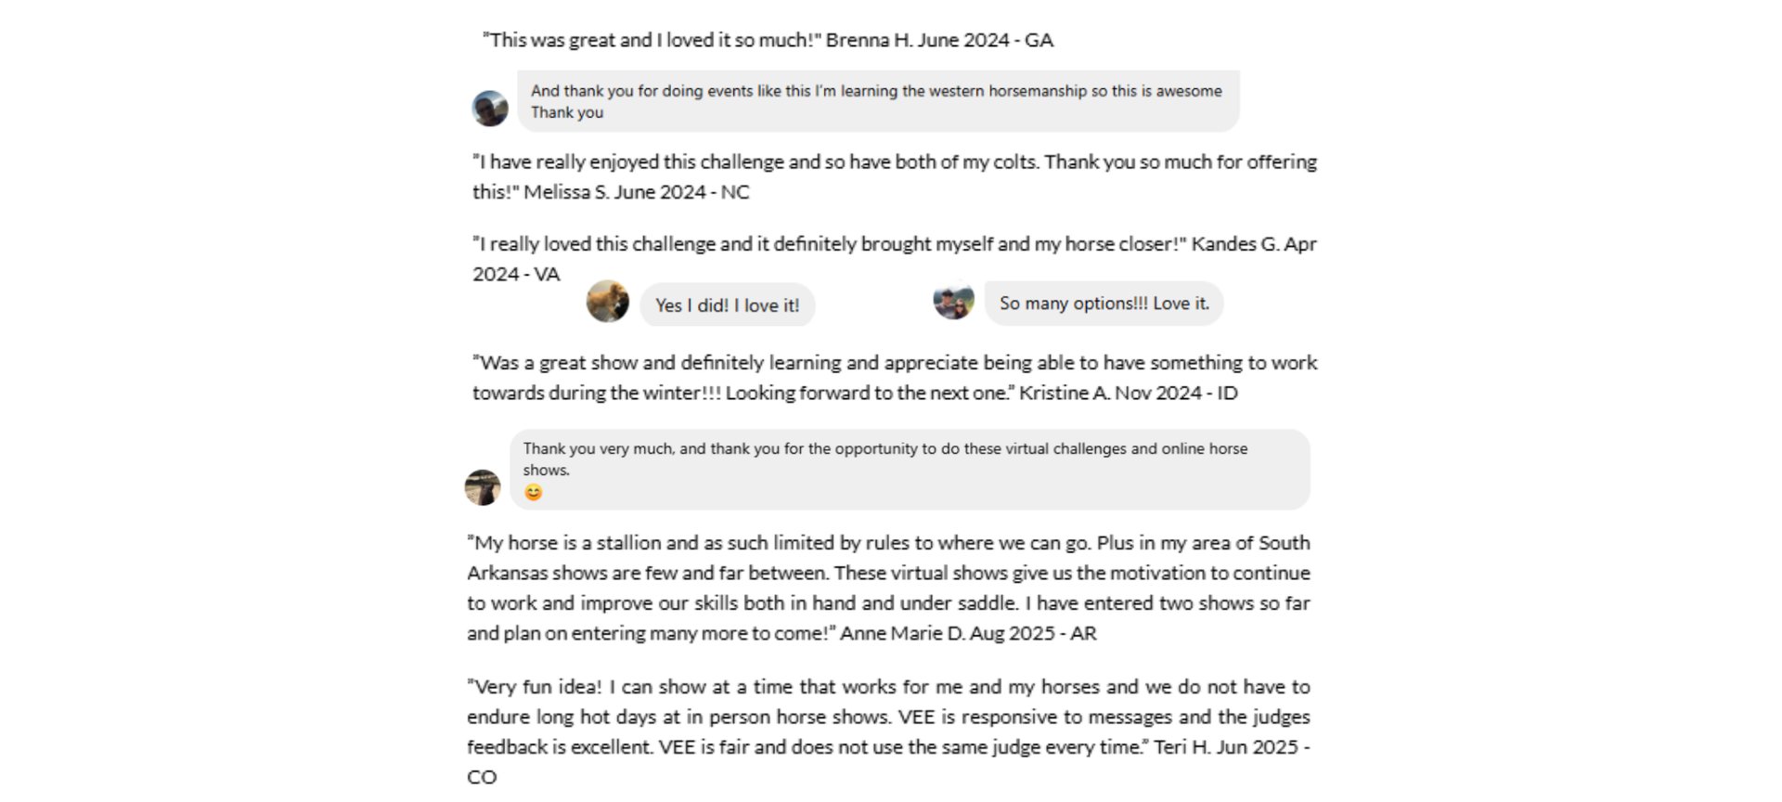The image size is (1782, 802).
Task: Select 'Yes I did! I love it!' bubble
Action: pyautogui.click(x=728, y=304)
